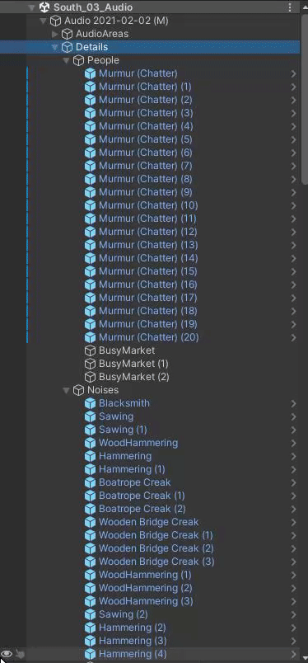The width and height of the screenshot is (308, 663).
Task: Select Murmur (Chatter) (11)
Action: (x=147, y=219)
